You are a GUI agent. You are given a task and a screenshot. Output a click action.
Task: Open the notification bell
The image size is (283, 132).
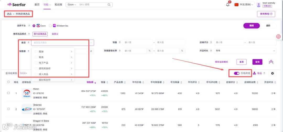coord(228,5)
